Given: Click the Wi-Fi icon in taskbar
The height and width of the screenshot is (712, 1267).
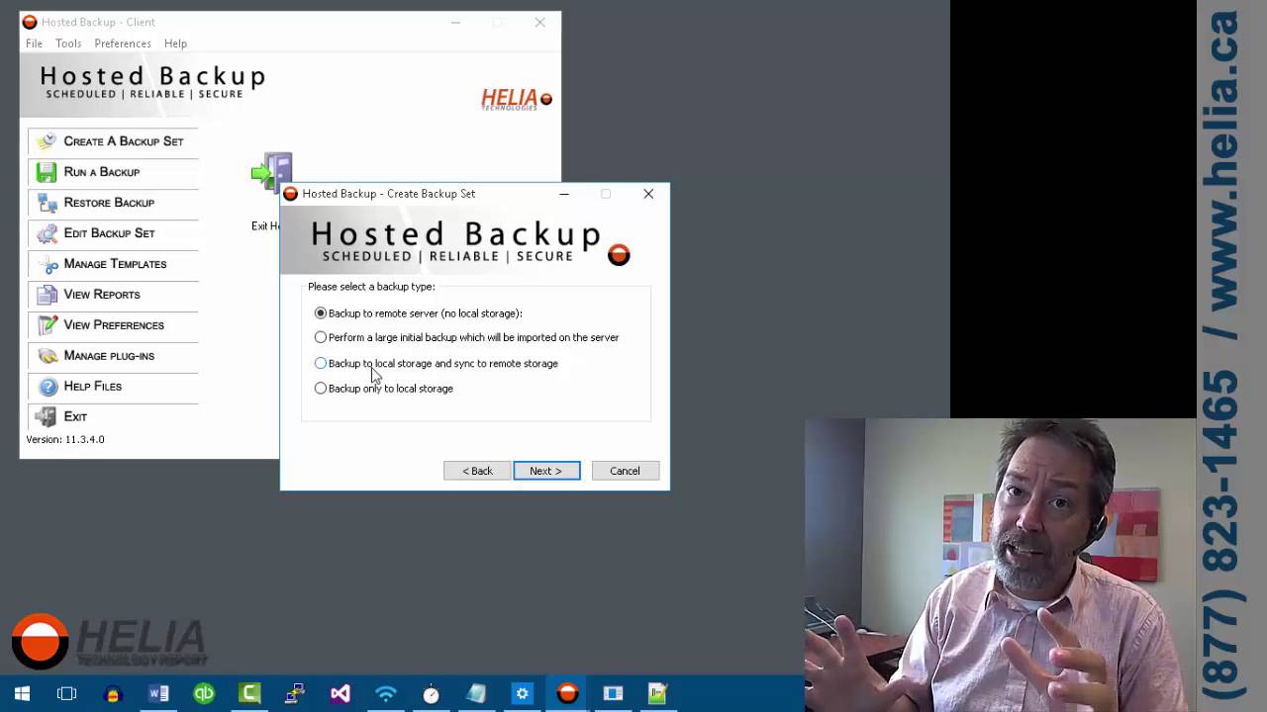Looking at the screenshot, I should pyautogui.click(x=386, y=694).
